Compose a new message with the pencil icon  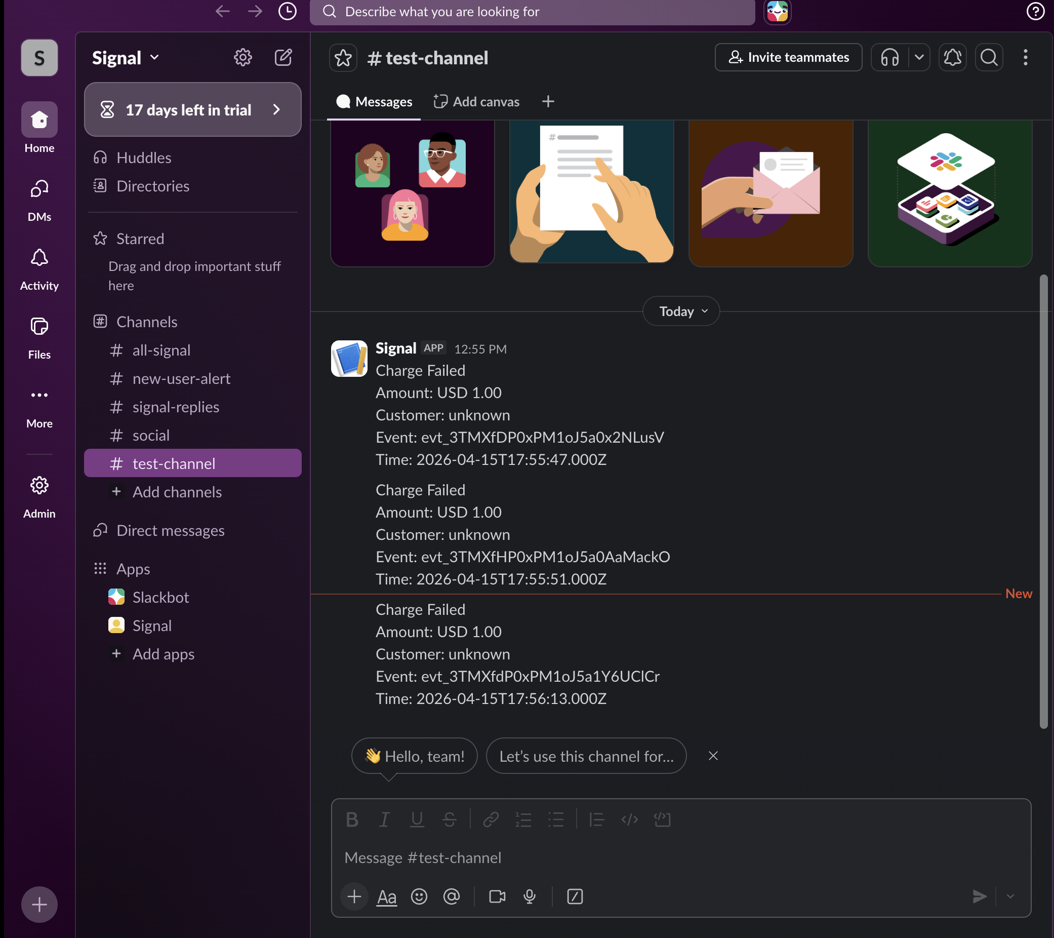(x=283, y=57)
